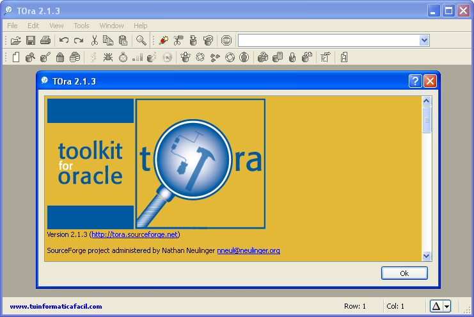474x317 pixels.
Task: Click the database with question mark icon
Action: pos(263,57)
